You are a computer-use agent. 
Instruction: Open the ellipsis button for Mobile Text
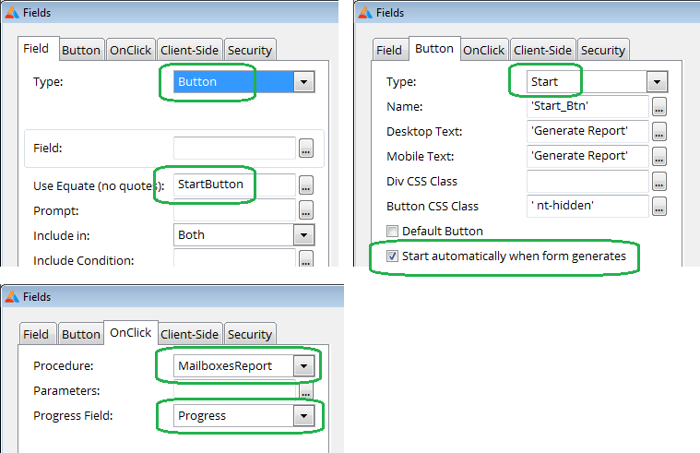pyautogui.click(x=658, y=156)
